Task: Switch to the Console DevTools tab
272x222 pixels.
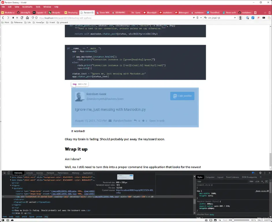Action: click(x=29, y=173)
